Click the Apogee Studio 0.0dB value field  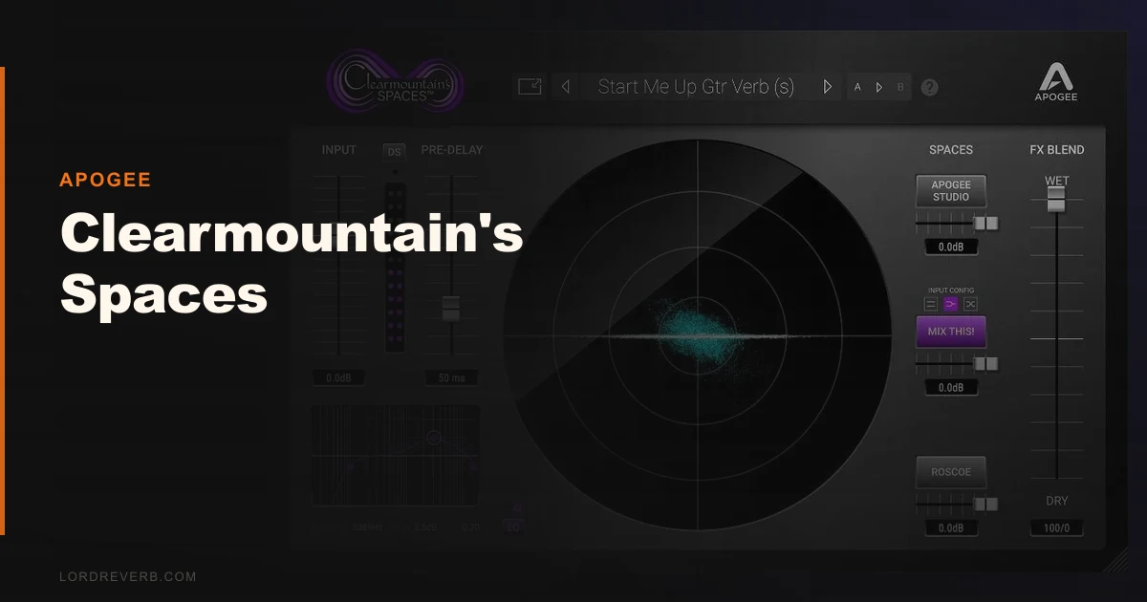[951, 247]
